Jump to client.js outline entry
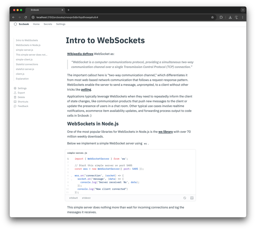Screen dimensions: 256x230 coord(20,74)
